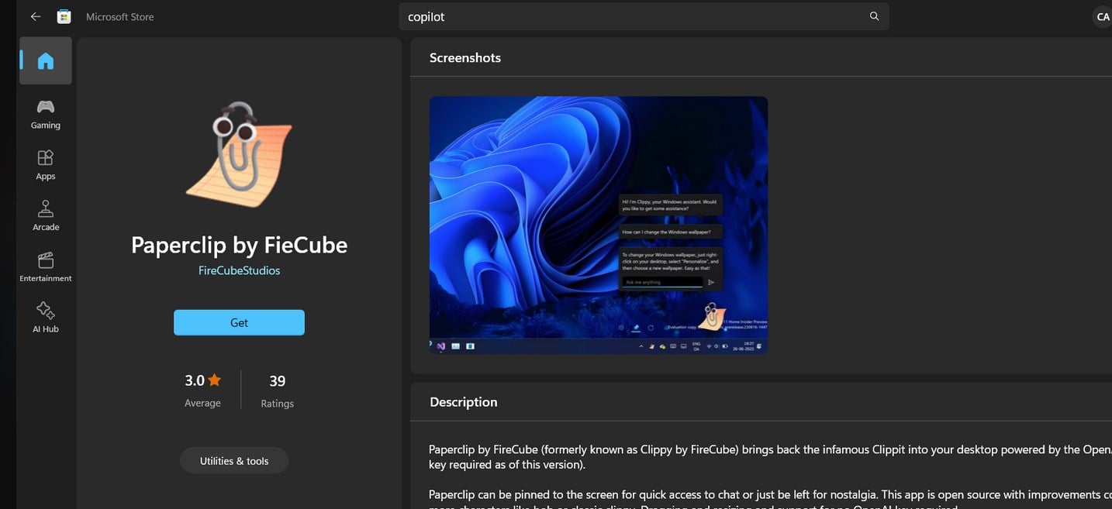The image size is (1112, 509).
Task: Open the Gaming section in sidebar
Action: click(46, 114)
